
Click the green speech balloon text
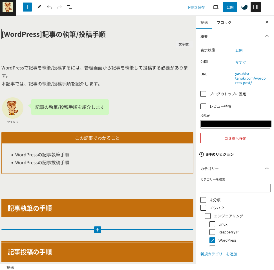[70, 107]
